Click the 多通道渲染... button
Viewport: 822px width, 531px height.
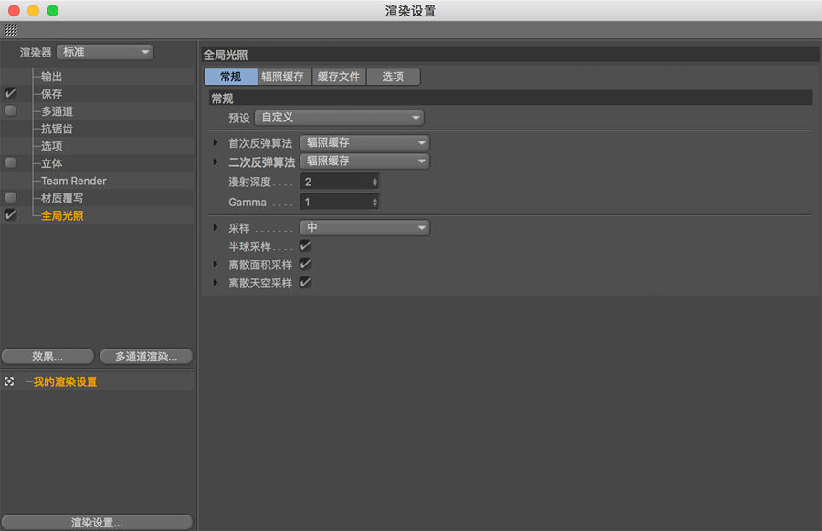[x=146, y=357]
